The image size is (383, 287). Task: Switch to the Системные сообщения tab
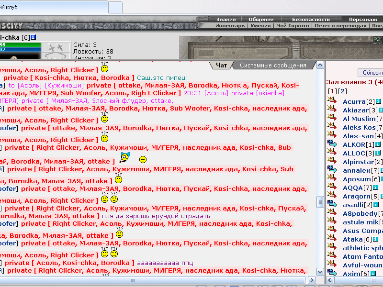(273, 65)
